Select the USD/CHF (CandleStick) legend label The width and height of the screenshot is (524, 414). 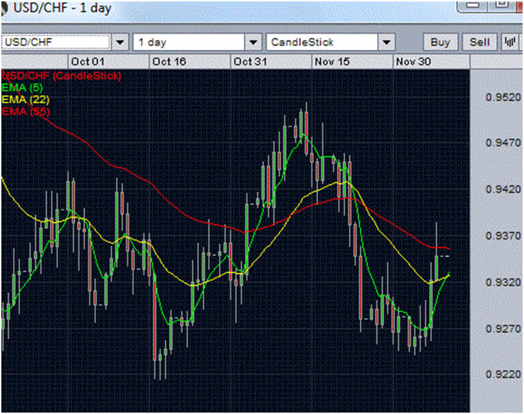[62, 75]
